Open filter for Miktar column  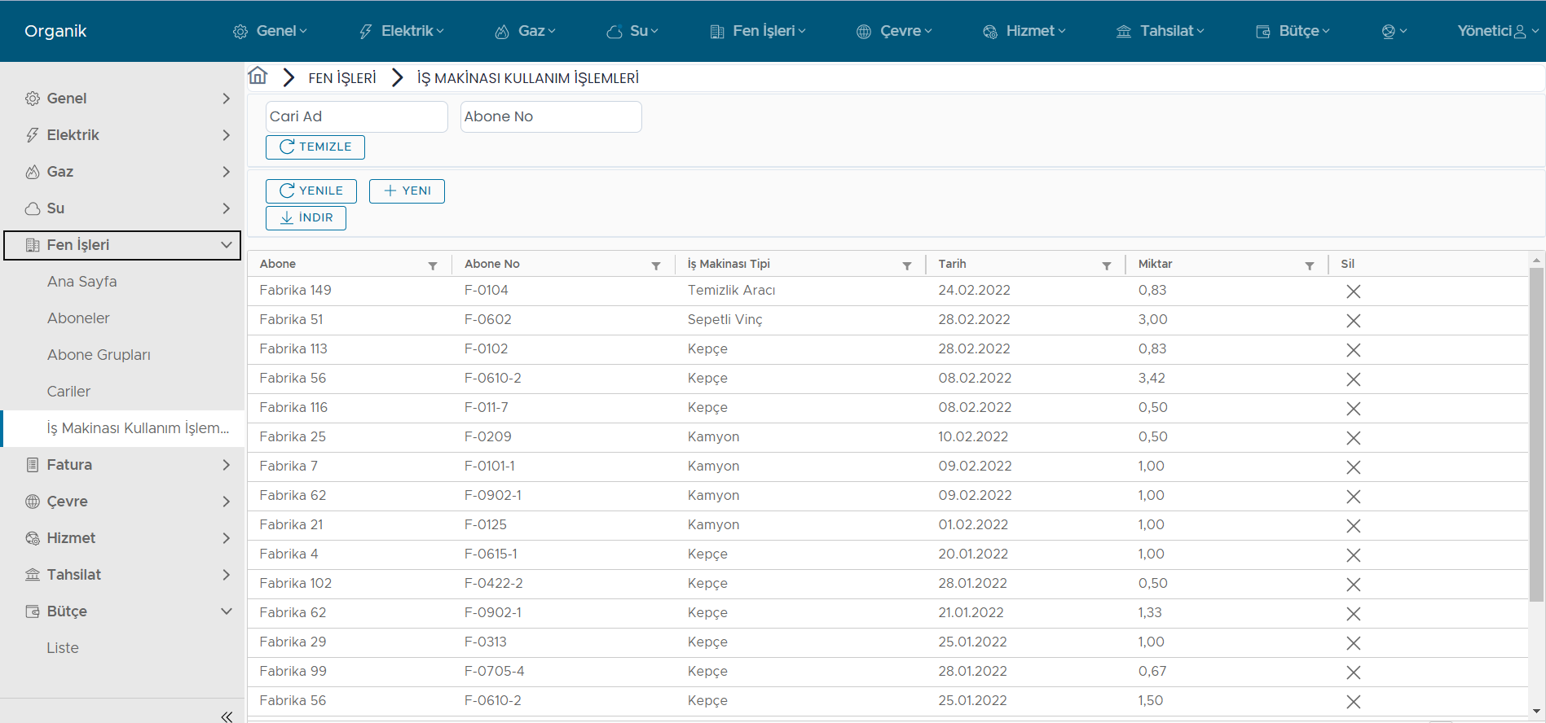pyautogui.click(x=1309, y=265)
